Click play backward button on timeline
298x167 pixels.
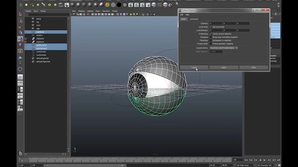pos(260,160)
